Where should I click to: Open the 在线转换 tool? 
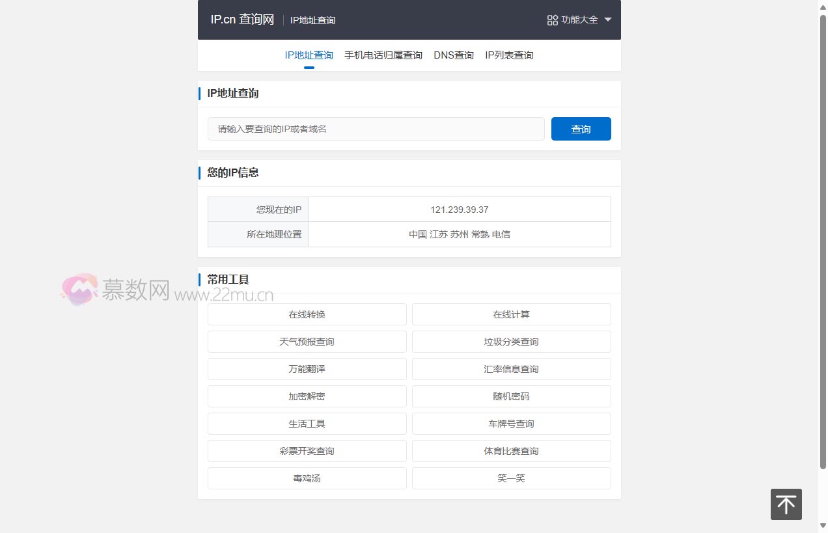click(307, 314)
